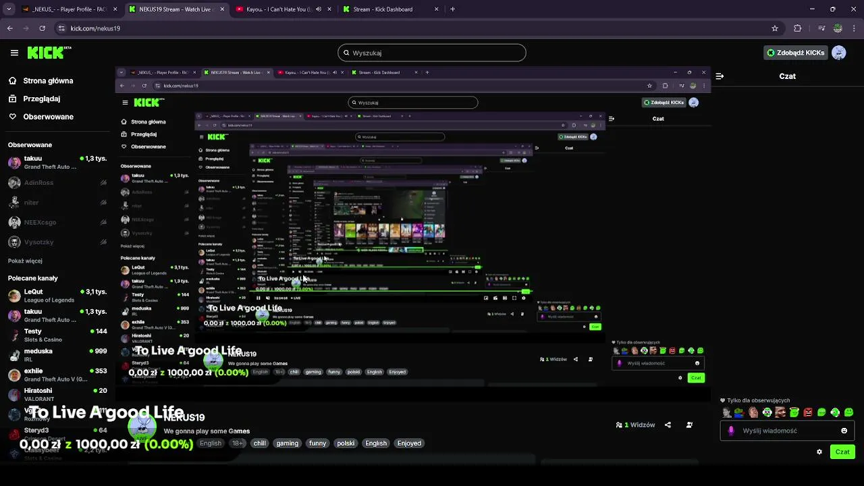Bookmark this page with the star icon
This screenshot has width=864, height=486.
(775, 28)
